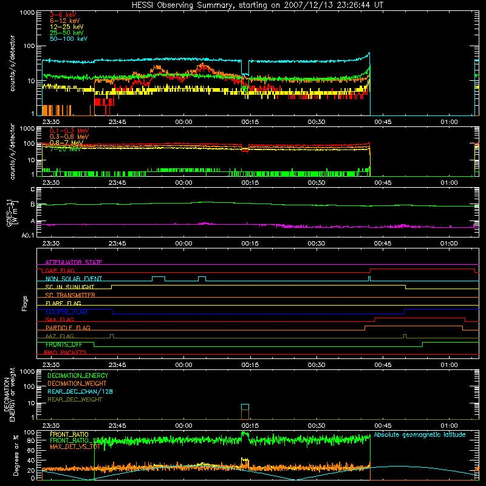Click the green 7-20 MeV legend label
Screen dimensions: 486x486
[66, 149]
